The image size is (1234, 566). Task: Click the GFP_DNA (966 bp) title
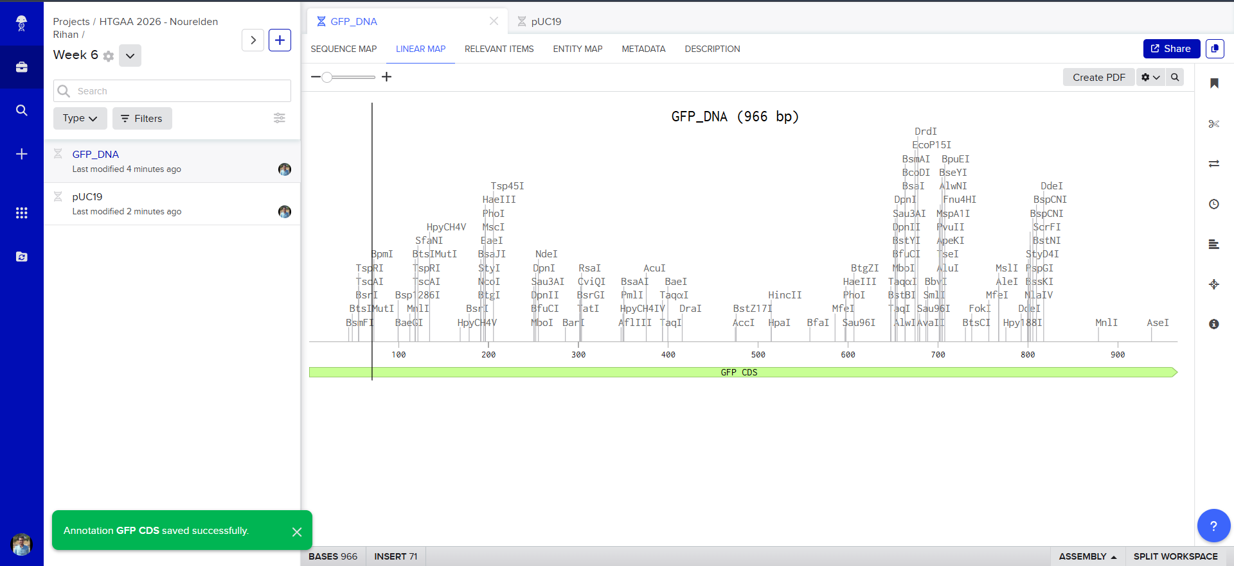pyautogui.click(x=735, y=117)
